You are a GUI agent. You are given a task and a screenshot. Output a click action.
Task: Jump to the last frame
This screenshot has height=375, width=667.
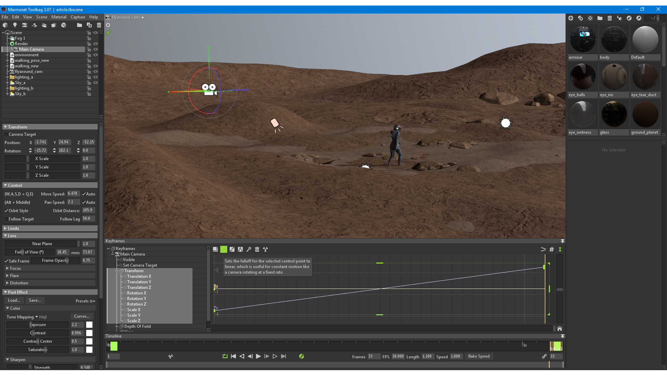tap(283, 356)
